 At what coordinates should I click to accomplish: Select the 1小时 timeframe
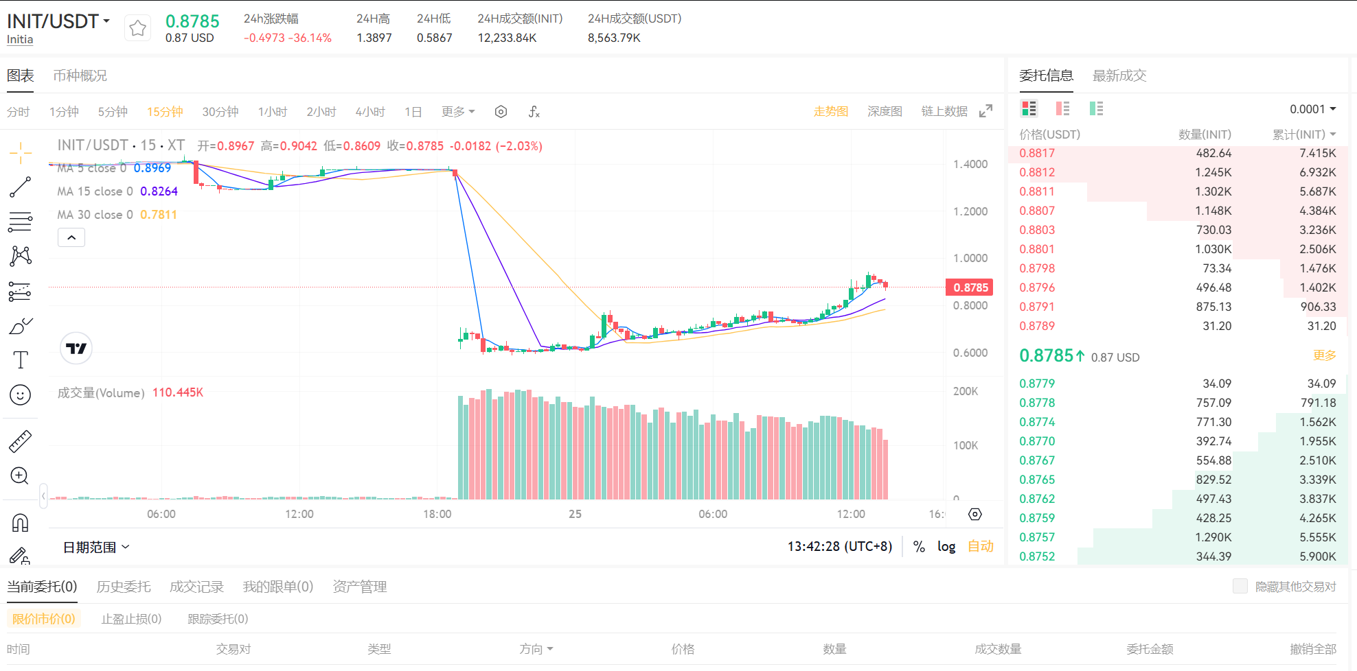pos(273,112)
